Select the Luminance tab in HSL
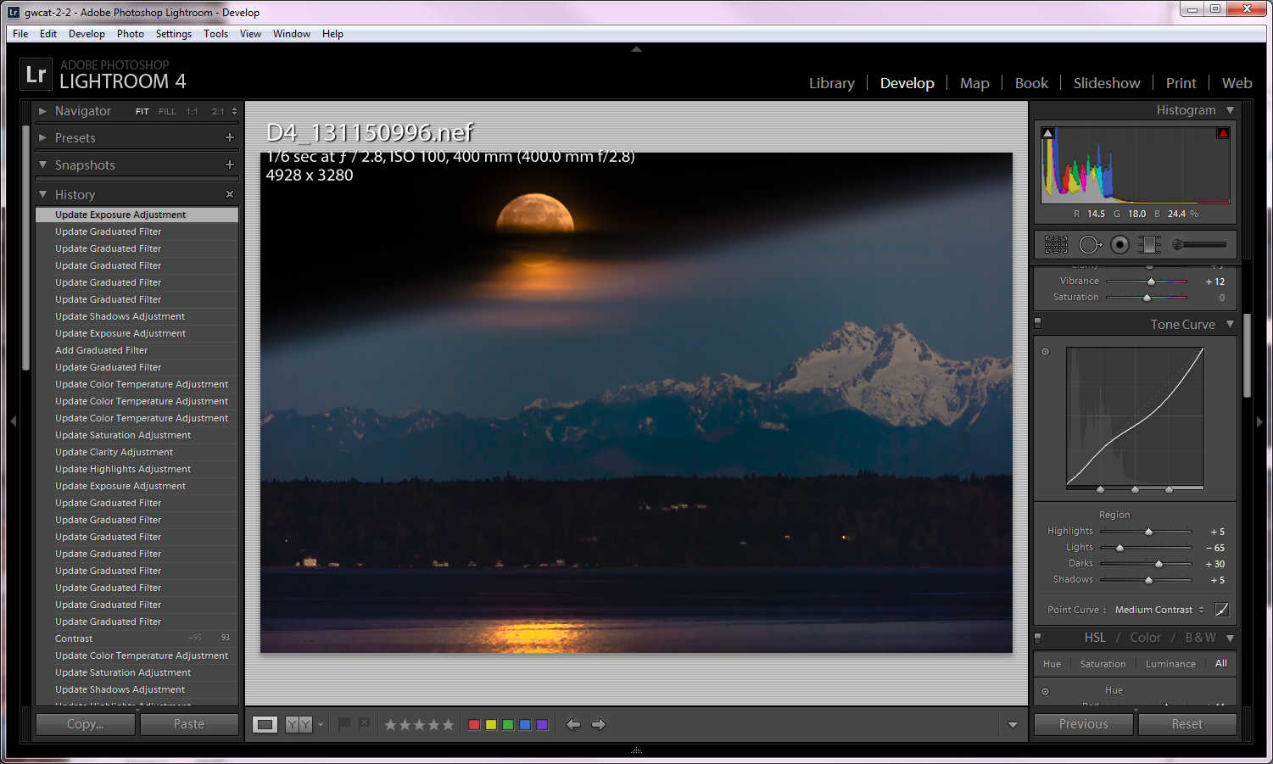Screen dimensions: 1273x764 (x=1170, y=664)
